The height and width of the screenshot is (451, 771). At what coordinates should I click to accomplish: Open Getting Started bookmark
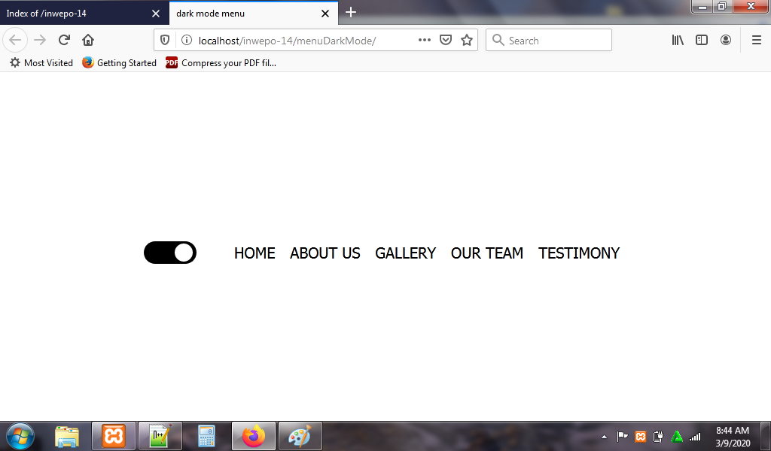120,63
